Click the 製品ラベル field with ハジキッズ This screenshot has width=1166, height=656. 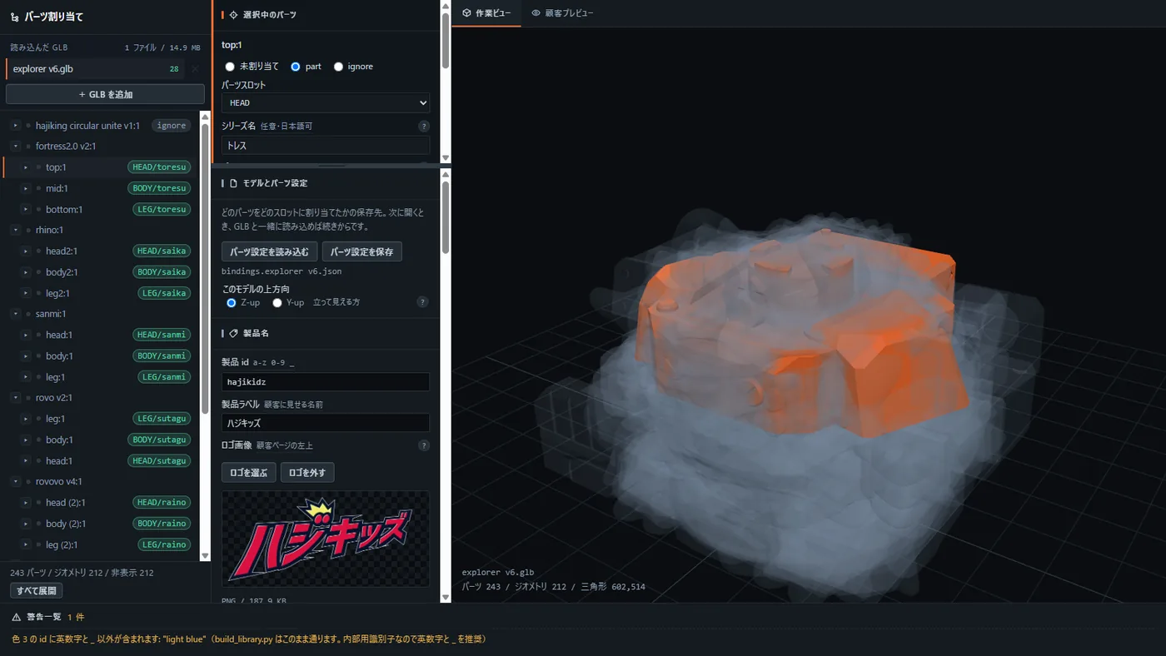[326, 423]
